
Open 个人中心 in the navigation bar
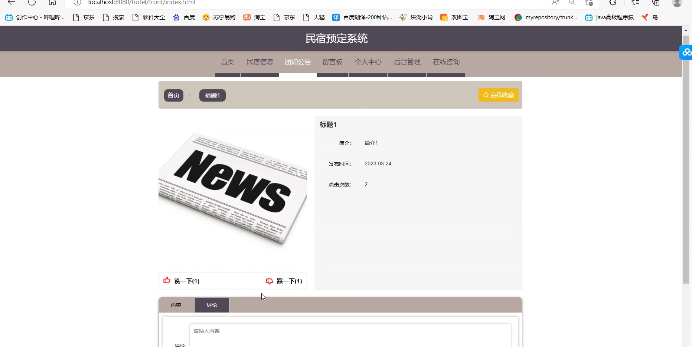coord(368,62)
